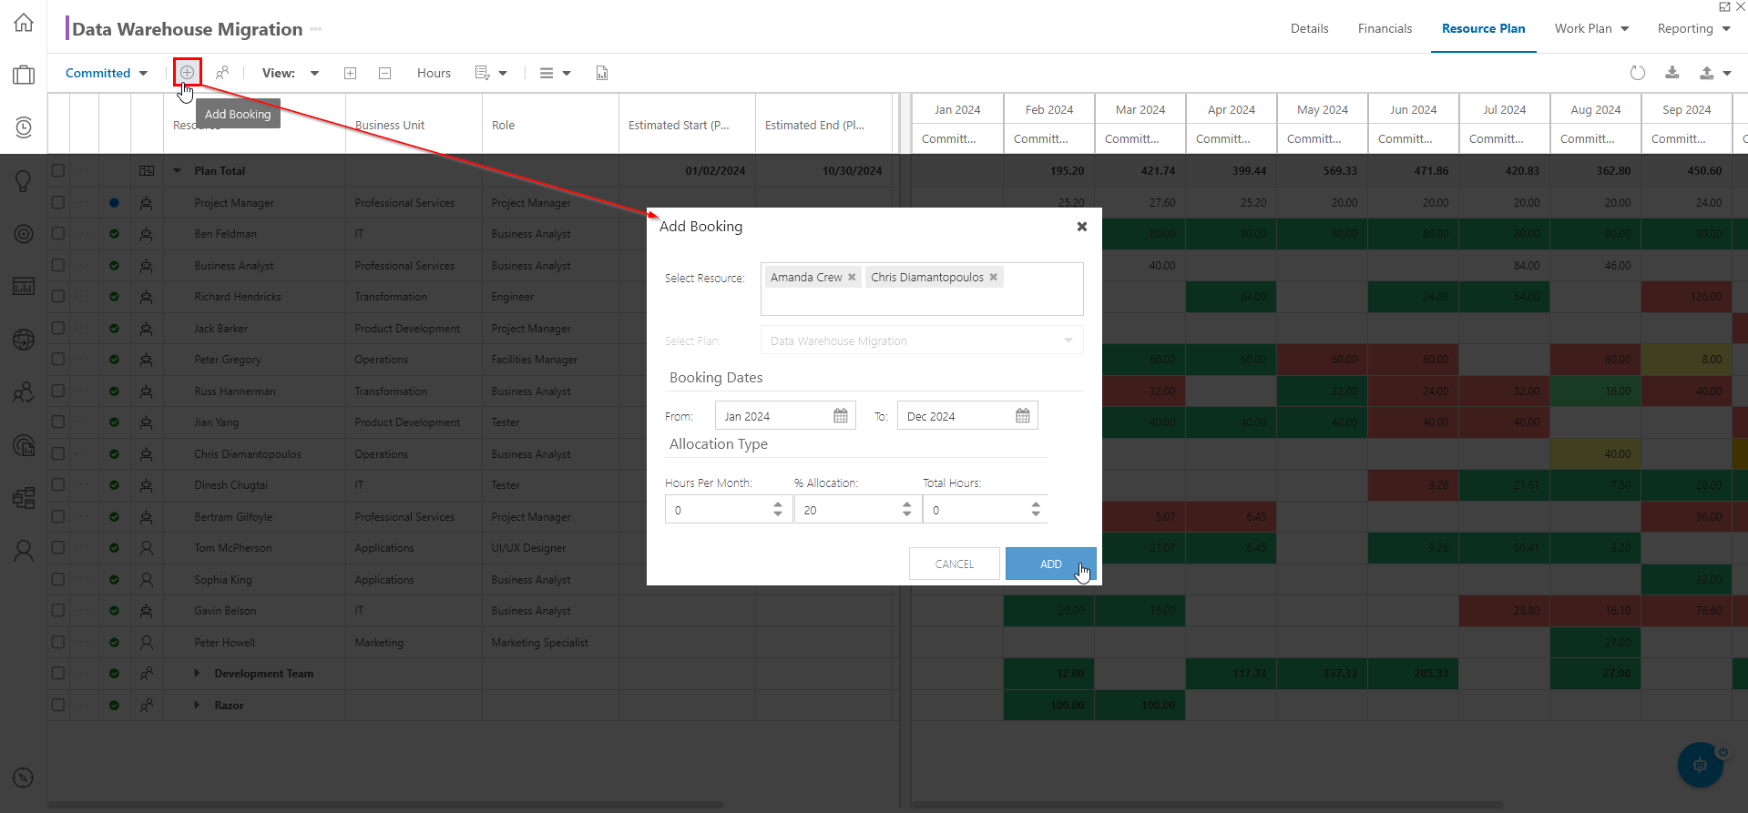1748x813 pixels.
Task: Open calendar picker for To date
Action: (1023, 416)
